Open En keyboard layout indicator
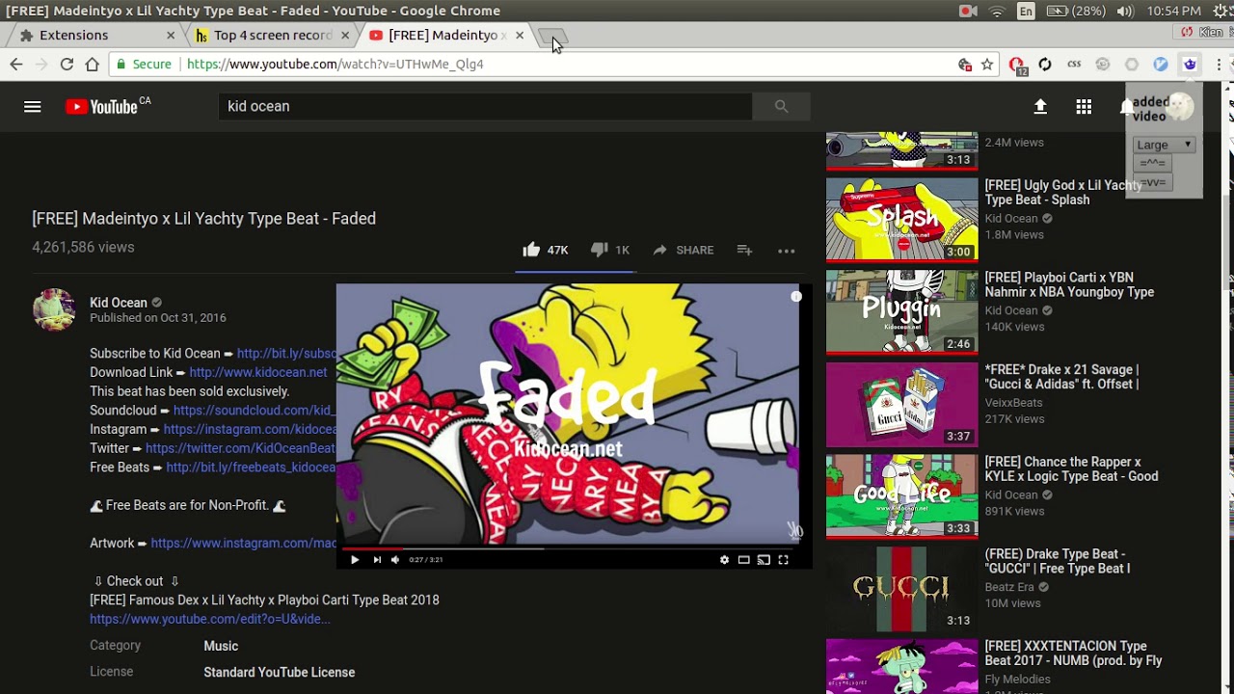Image resolution: width=1234 pixels, height=694 pixels. tap(1026, 12)
